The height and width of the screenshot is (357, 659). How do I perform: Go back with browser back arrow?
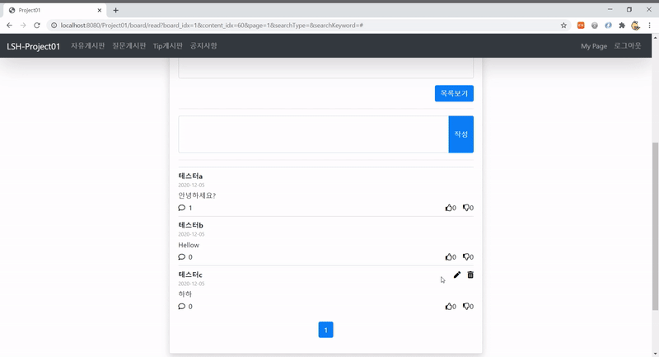(x=9, y=26)
